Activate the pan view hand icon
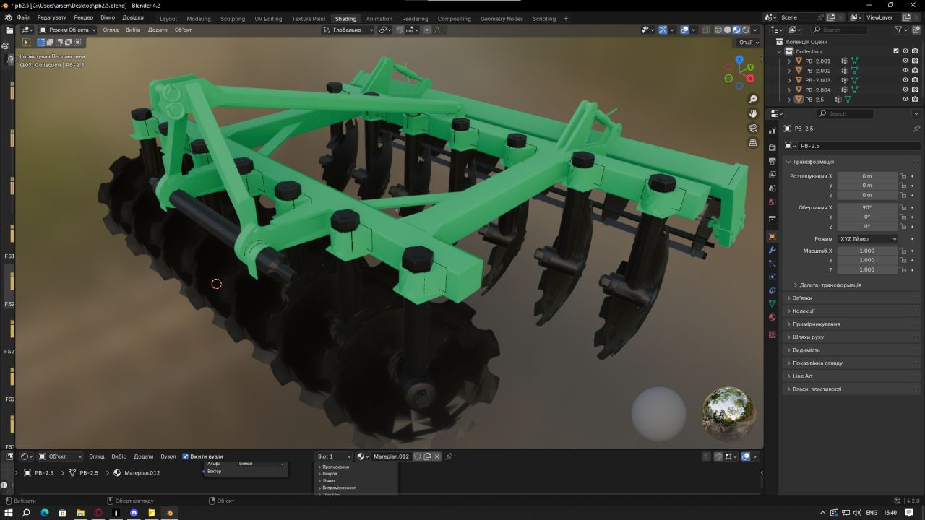 coord(753,113)
